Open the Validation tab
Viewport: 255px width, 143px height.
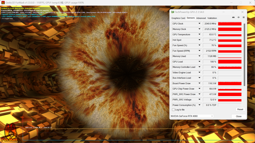click(212, 18)
